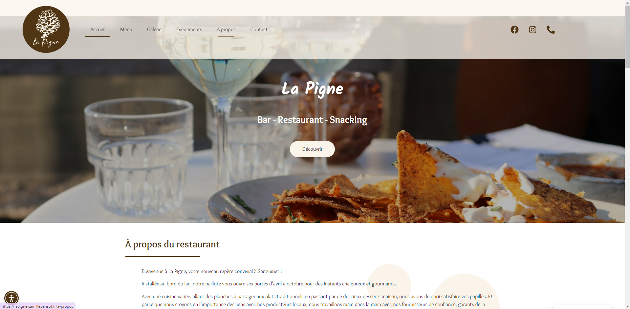
Task: Click the empty scrollbar track below the thumb
Action: (x=627, y=187)
